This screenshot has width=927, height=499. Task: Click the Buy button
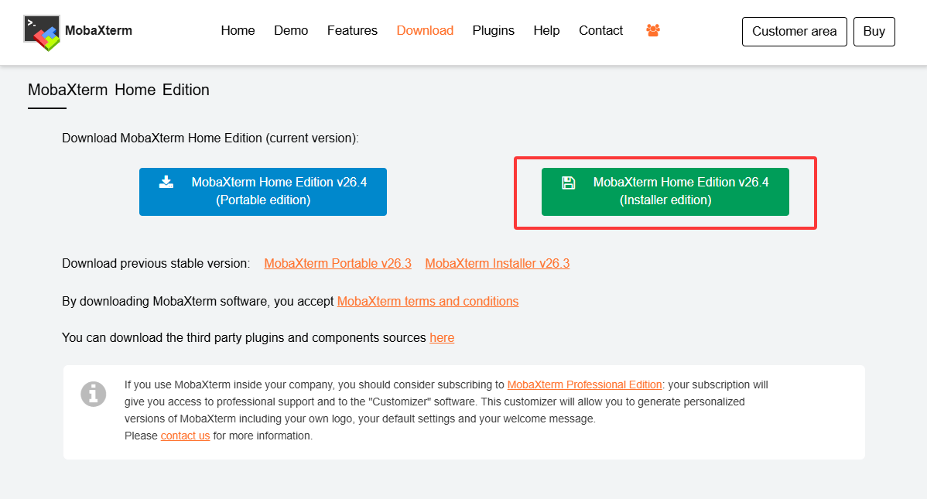[874, 32]
